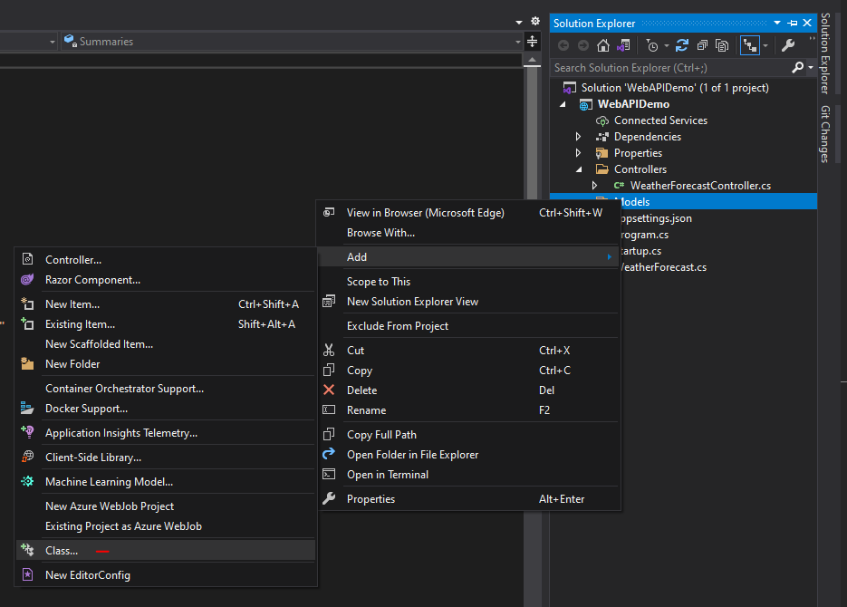Expand the Properties folder node
Image resolution: width=847 pixels, height=607 pixels.
(579, 153)
